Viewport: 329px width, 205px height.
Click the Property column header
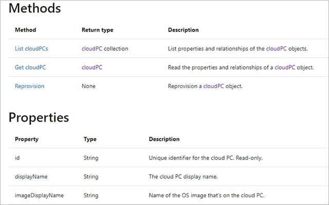[x=27, y=139]
